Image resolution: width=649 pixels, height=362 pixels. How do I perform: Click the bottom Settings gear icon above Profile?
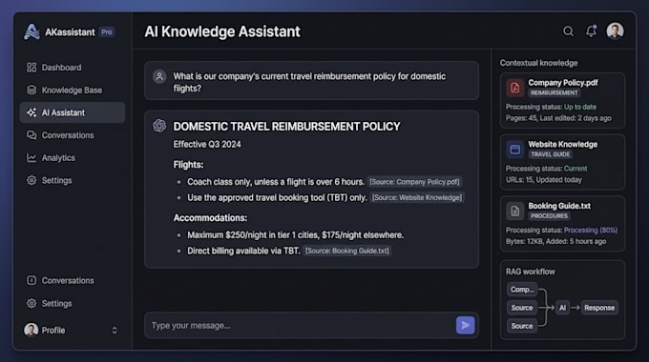pyautogui.click(x=31, y=303)
